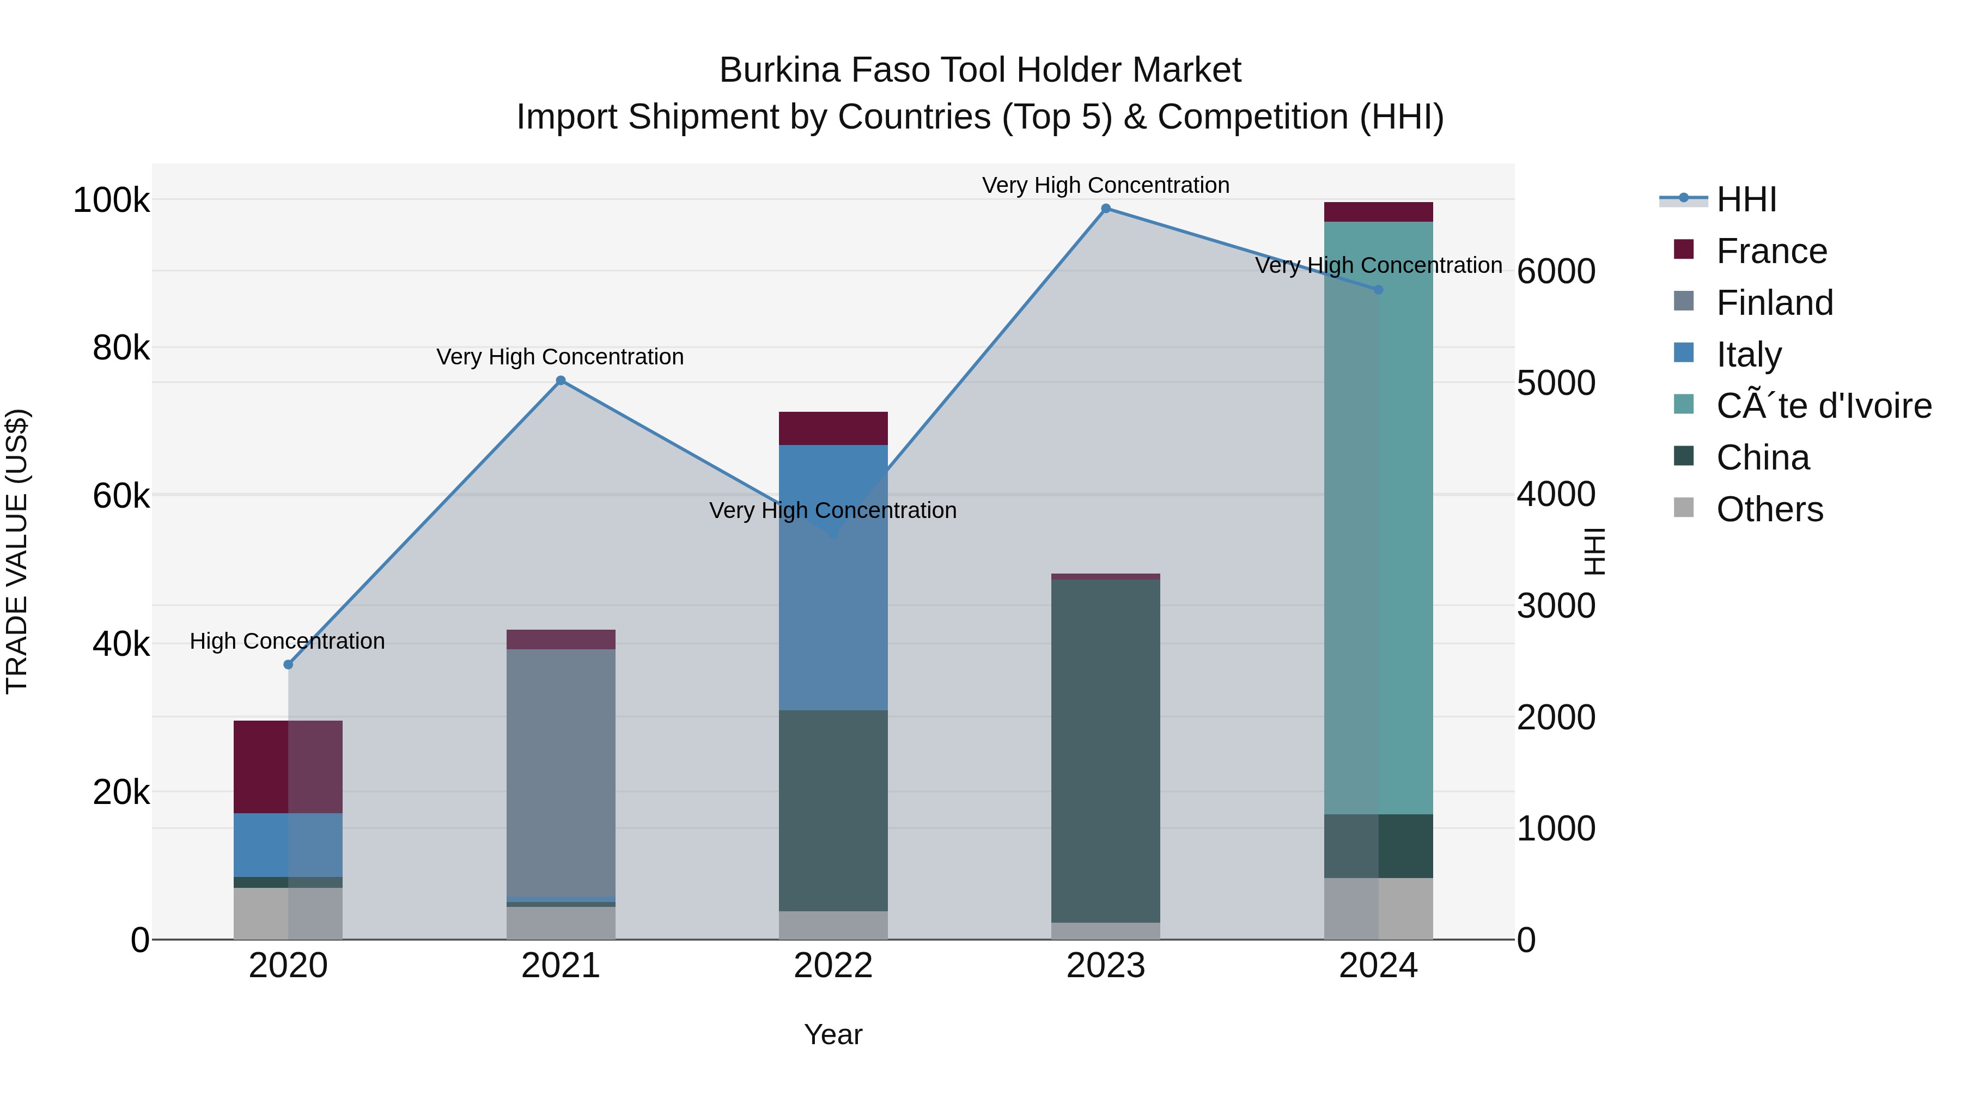Screen dimensions: 1961x1103
Task: Click the 2020 HHI data point
Action: (x=289, y=665)
